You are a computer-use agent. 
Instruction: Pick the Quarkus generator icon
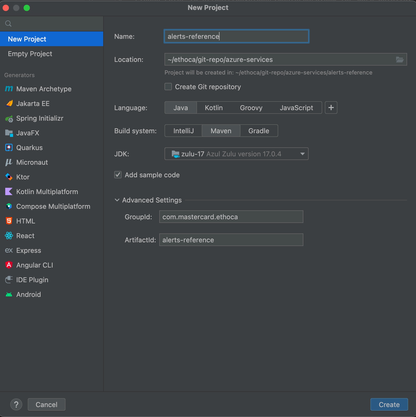pyautogui.click(x=9, y=148)
